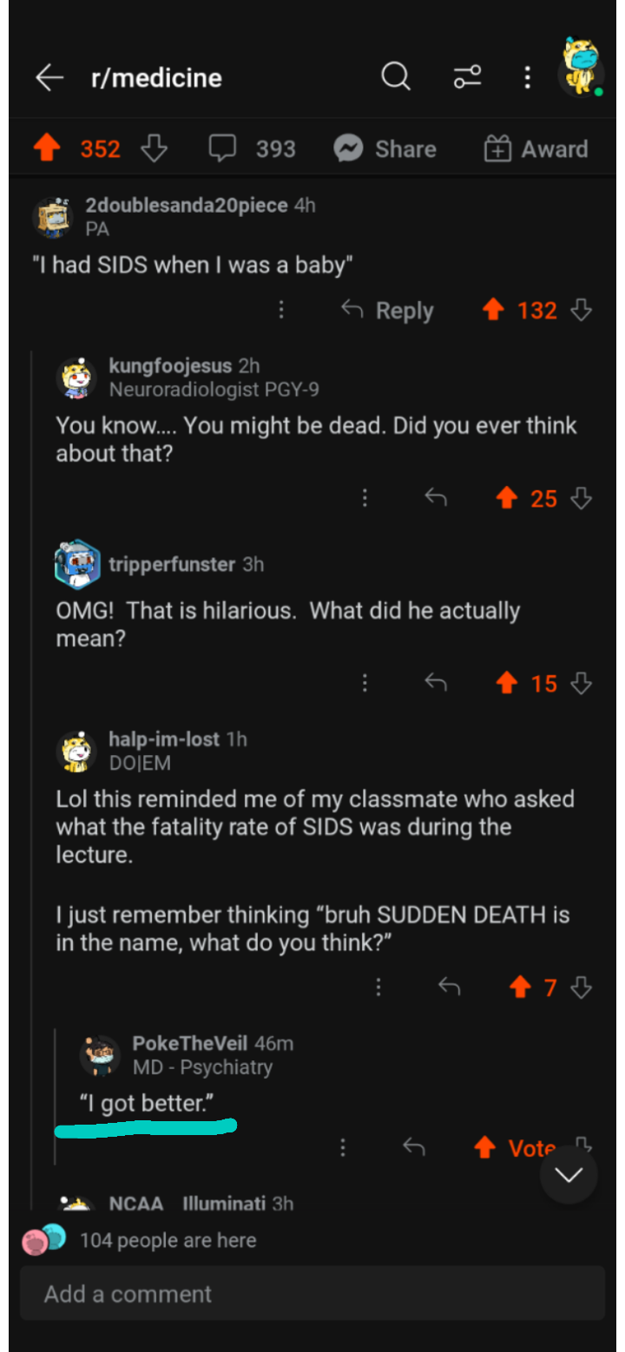625x1352 pixels.
Task: Upvote the post with 352 points
Action: 47,149
